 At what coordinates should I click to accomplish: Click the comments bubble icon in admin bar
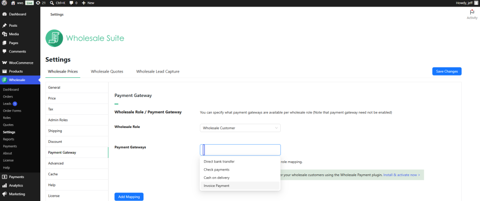(71, 3)
